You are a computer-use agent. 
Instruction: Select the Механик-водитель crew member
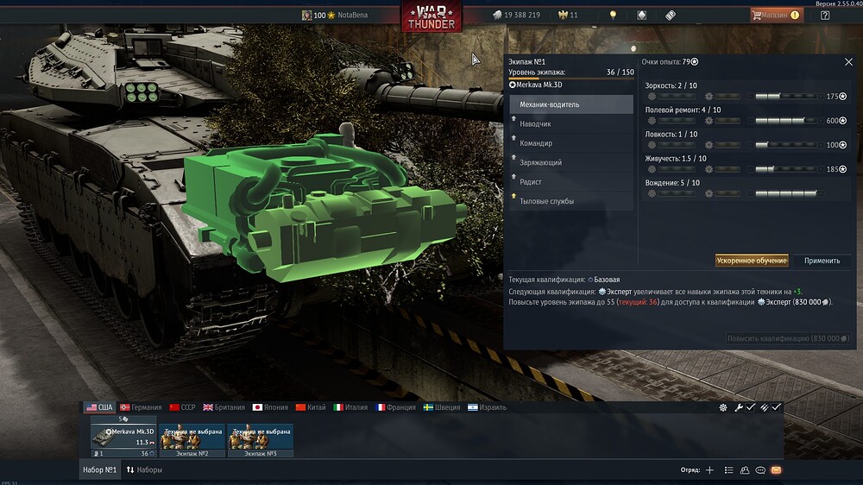coord(570,104)
